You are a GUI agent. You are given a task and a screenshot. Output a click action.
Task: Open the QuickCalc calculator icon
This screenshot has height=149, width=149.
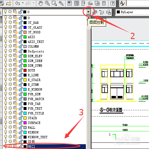pyautogui.click(x=104, y=3)
